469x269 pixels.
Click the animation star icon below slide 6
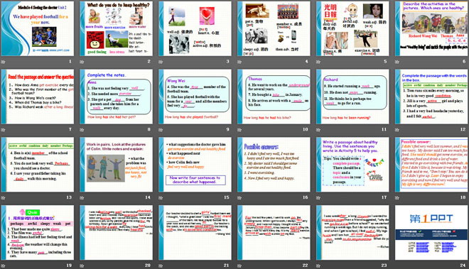pos(397,62)
